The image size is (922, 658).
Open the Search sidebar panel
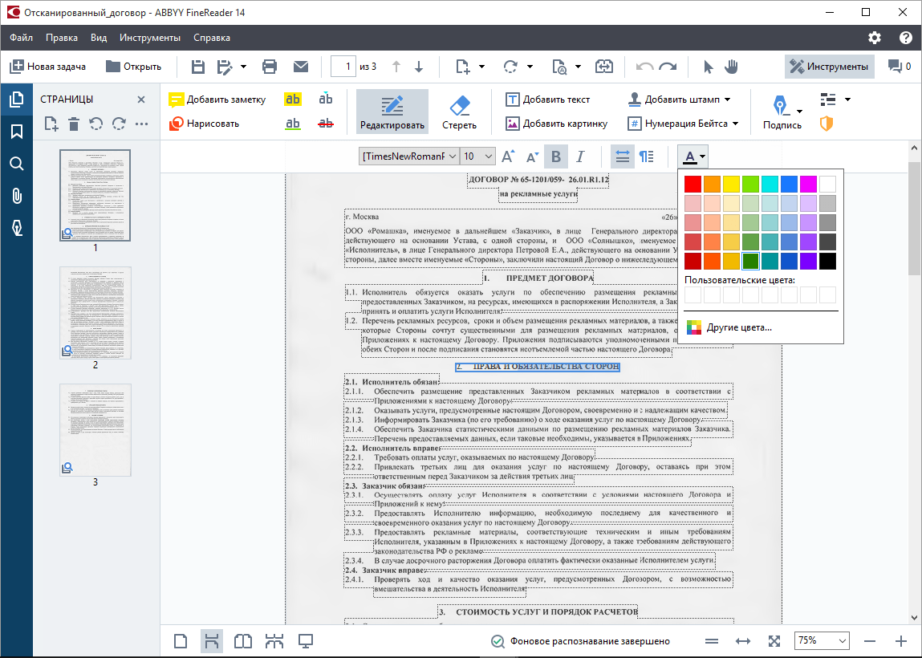tap(17, 164)
